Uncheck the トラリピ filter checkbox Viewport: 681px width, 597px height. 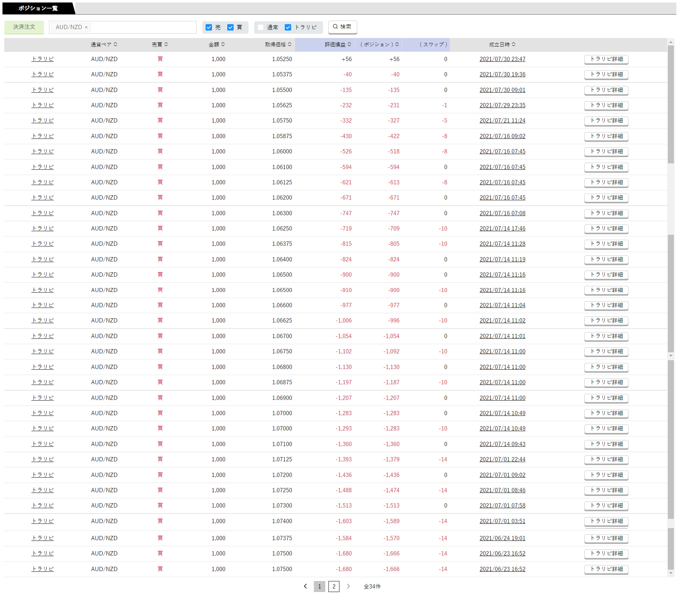click(288, 27)
